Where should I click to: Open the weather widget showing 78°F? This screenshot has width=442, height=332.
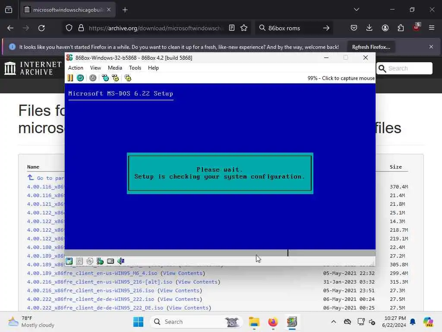pos(32,322)
